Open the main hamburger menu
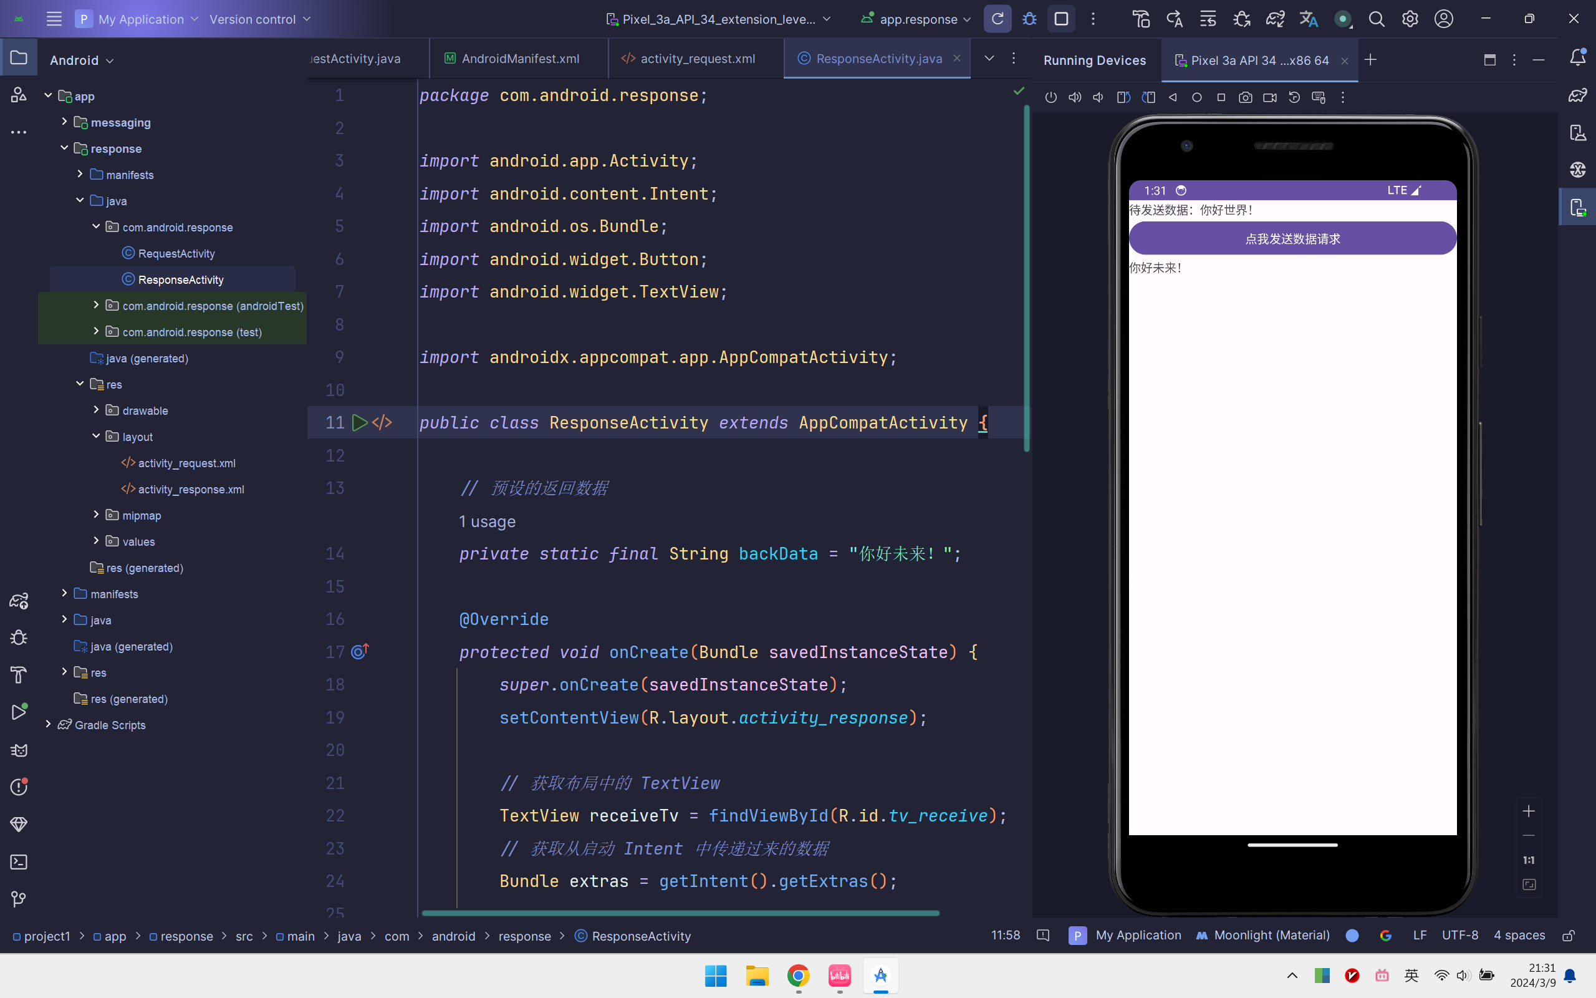This screenshot has height=998, width=1596. point(54,19)
